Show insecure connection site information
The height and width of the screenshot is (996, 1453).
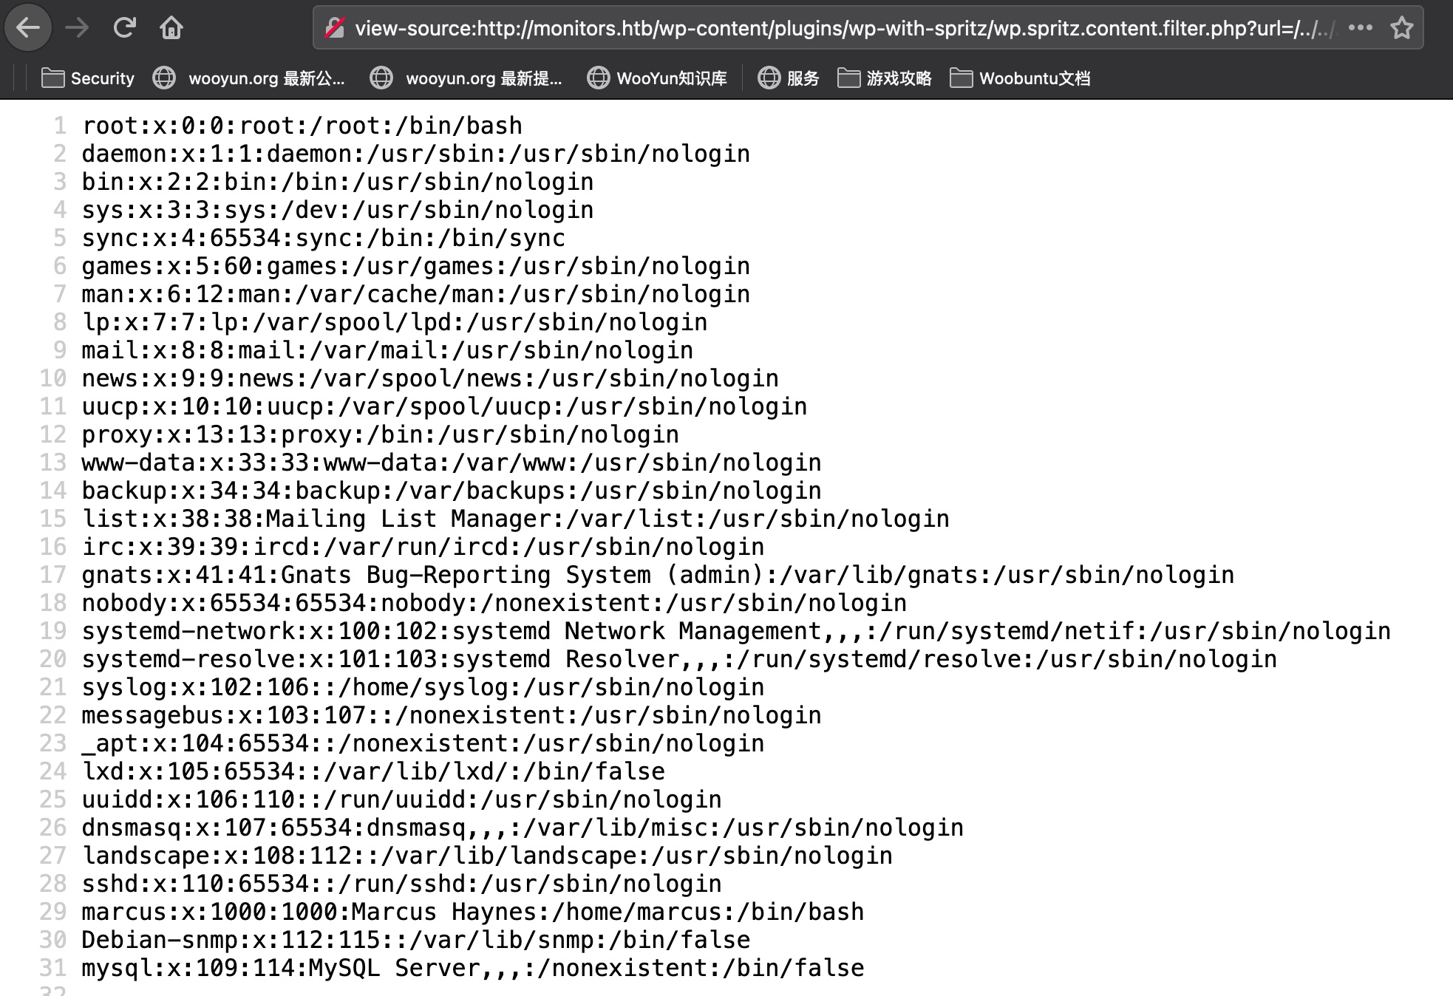pyautogui.click(x=335, y=28)
